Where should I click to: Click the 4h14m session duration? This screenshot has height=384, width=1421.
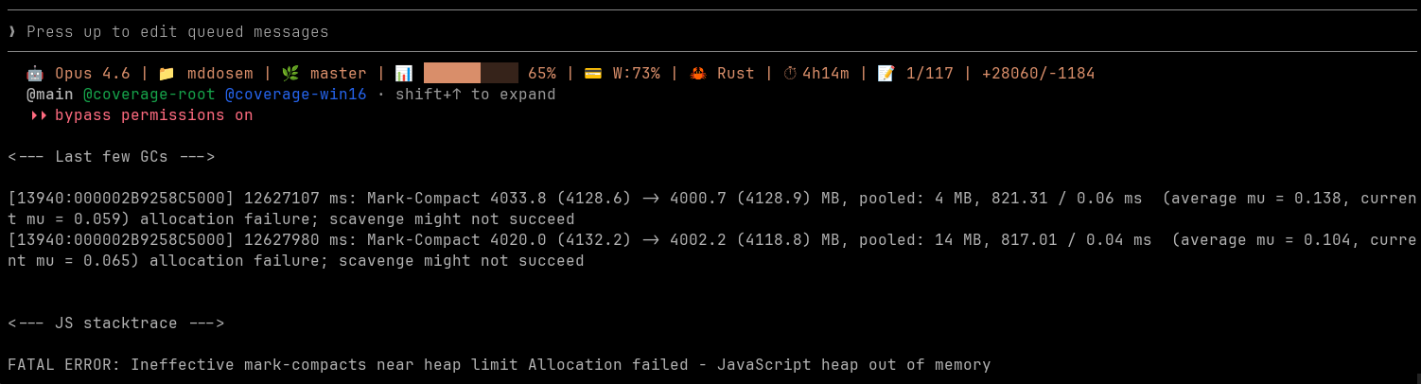826,74
